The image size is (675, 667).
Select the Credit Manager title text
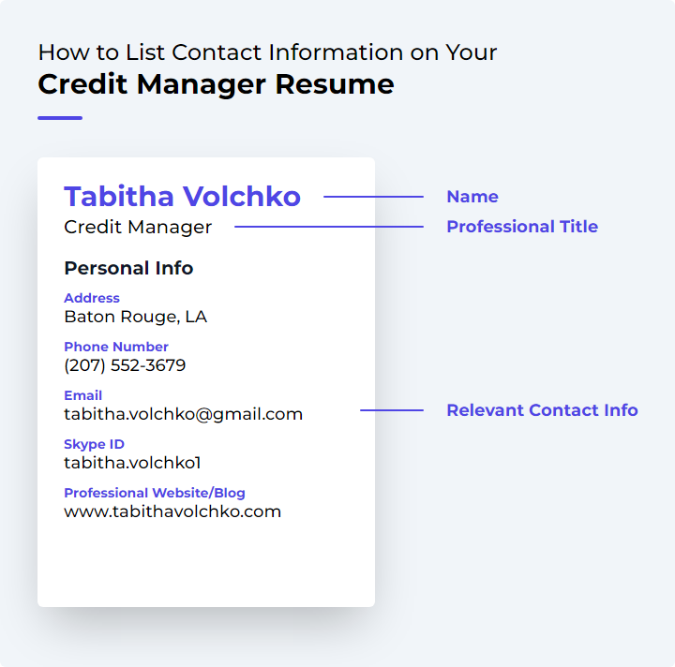pos(138,227)
